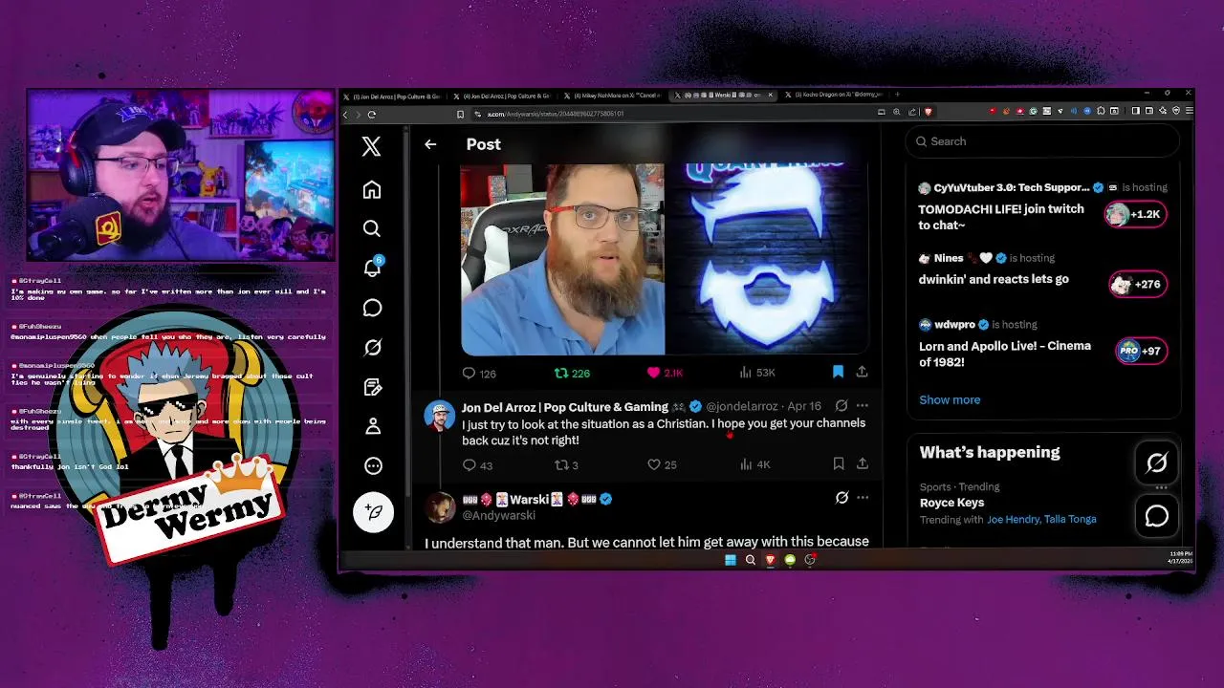Open Brave browser taskbar icon

tap(770, 560)
